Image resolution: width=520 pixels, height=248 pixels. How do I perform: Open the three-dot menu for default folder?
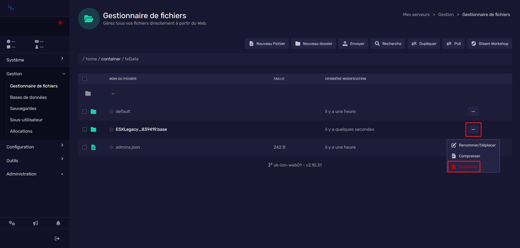[x=473, y=112]
